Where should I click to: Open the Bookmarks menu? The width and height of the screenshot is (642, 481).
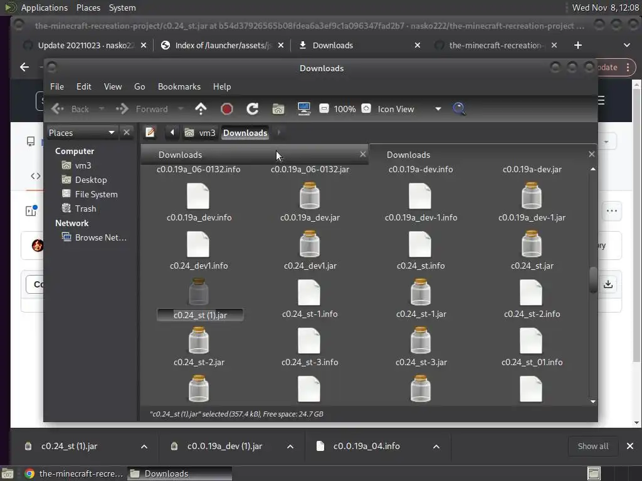point(179,86)
